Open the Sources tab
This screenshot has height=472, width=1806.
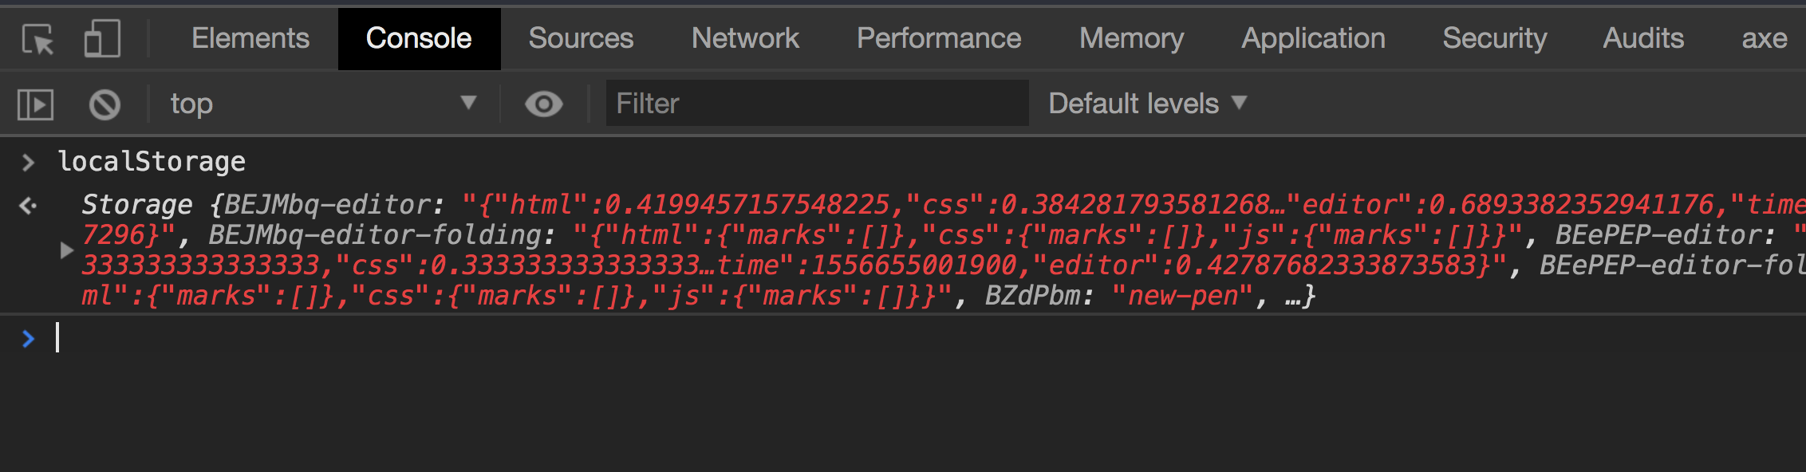[581, 38]
